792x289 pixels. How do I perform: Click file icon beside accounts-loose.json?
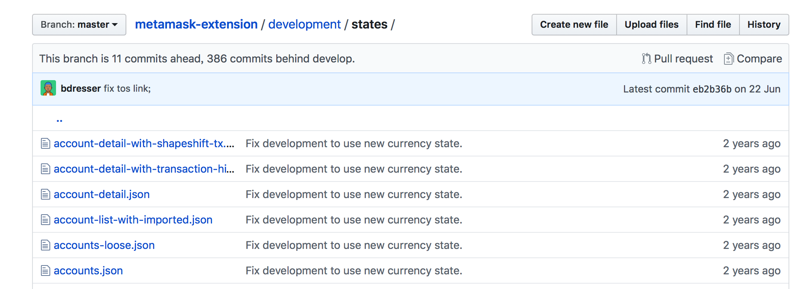coord(46,245)
